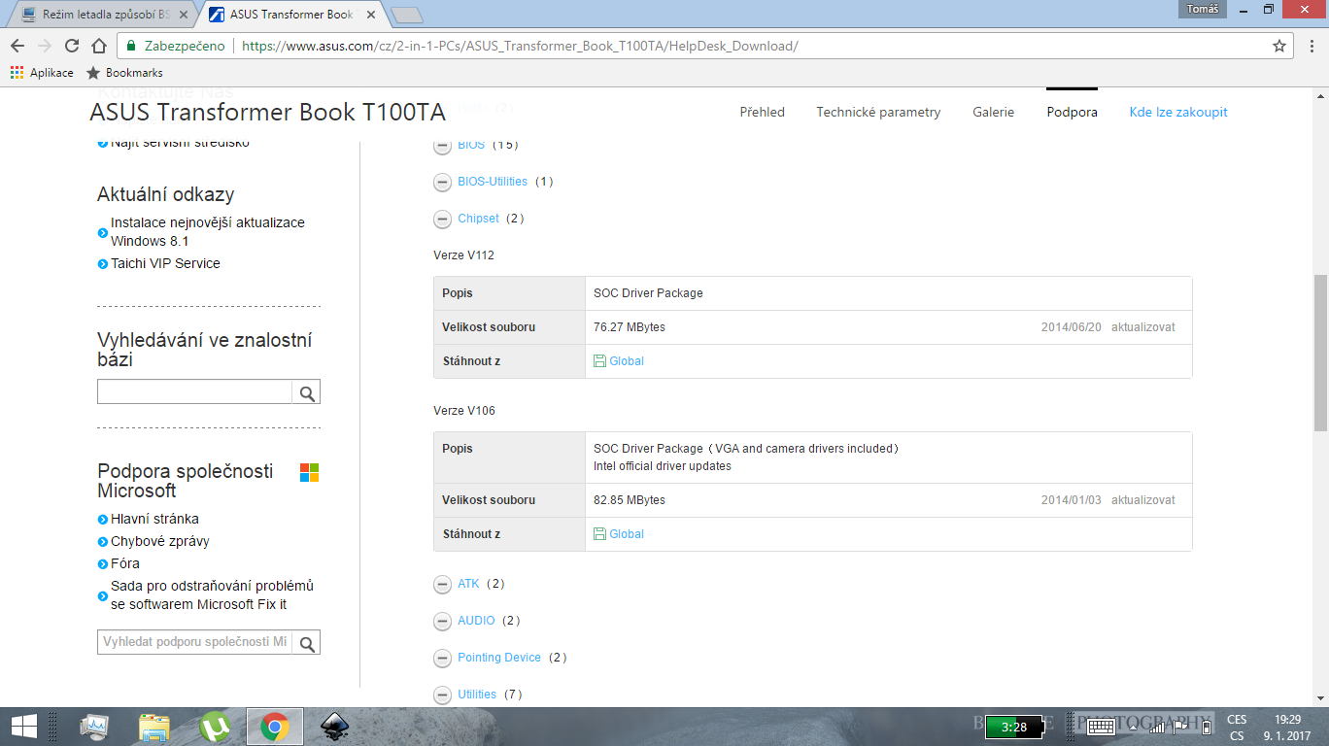Close the 'Režim letadla způsobí BS' tab
The width and height of the screenshot is (1329, 746).
point(184,16)
